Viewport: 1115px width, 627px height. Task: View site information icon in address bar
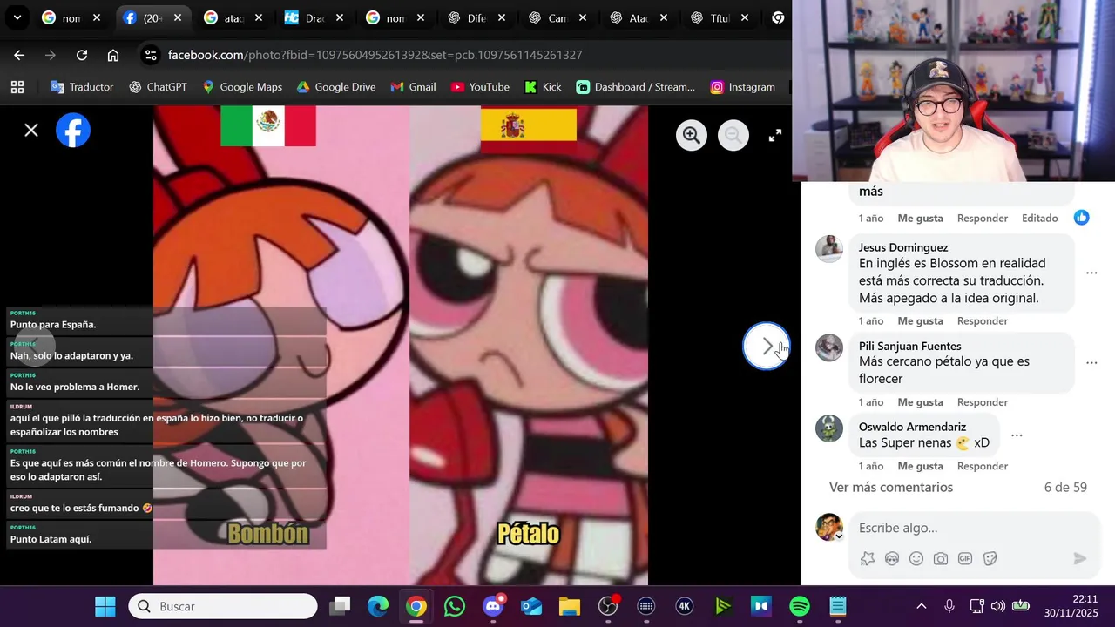click(151, 55)
